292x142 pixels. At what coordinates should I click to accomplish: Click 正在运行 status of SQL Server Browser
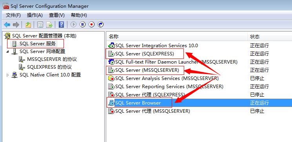(259, 103)
